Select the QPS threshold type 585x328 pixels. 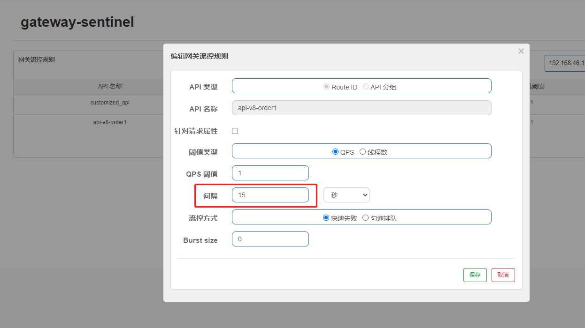click(336, 151)
